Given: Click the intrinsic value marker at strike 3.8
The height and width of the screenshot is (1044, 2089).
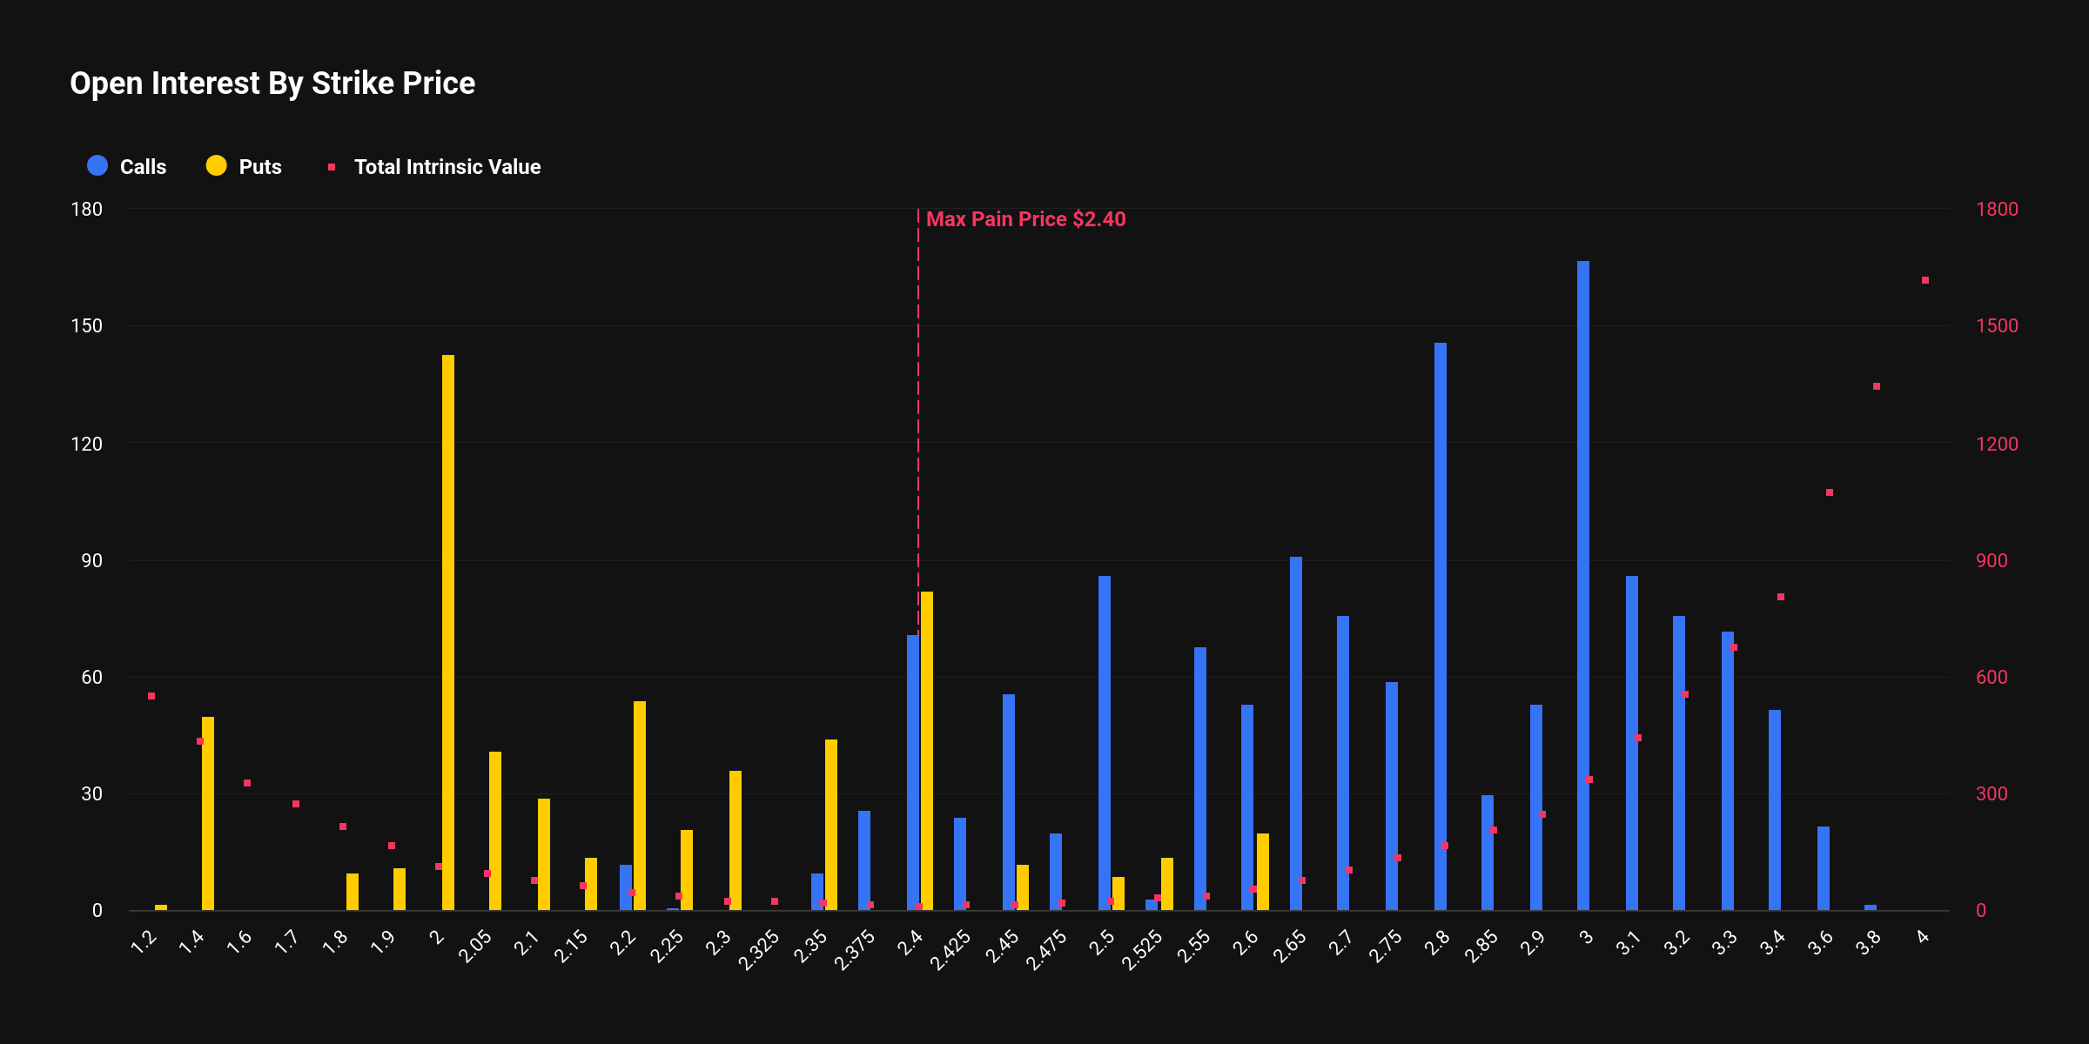Looking at the screenshot, I should [1877, 386].
